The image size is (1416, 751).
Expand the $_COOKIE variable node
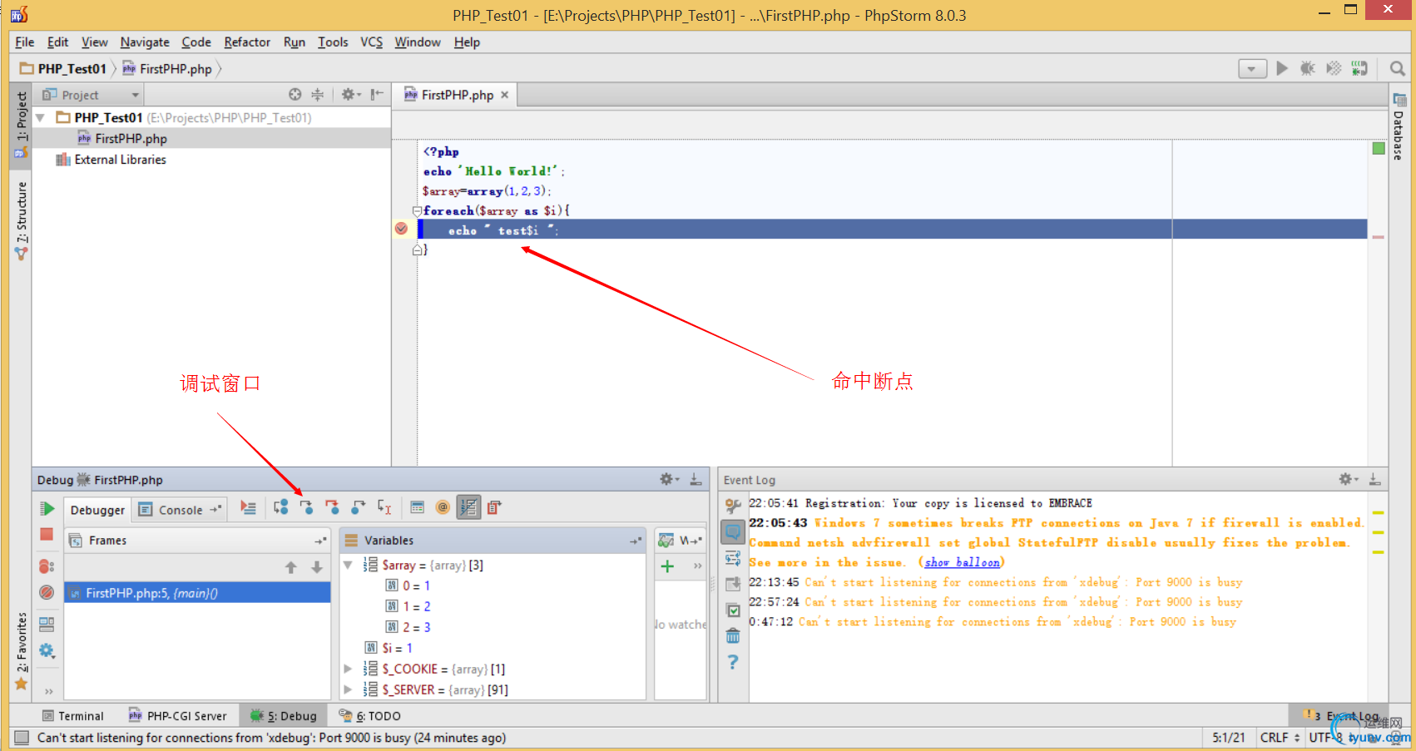point(349,669)
